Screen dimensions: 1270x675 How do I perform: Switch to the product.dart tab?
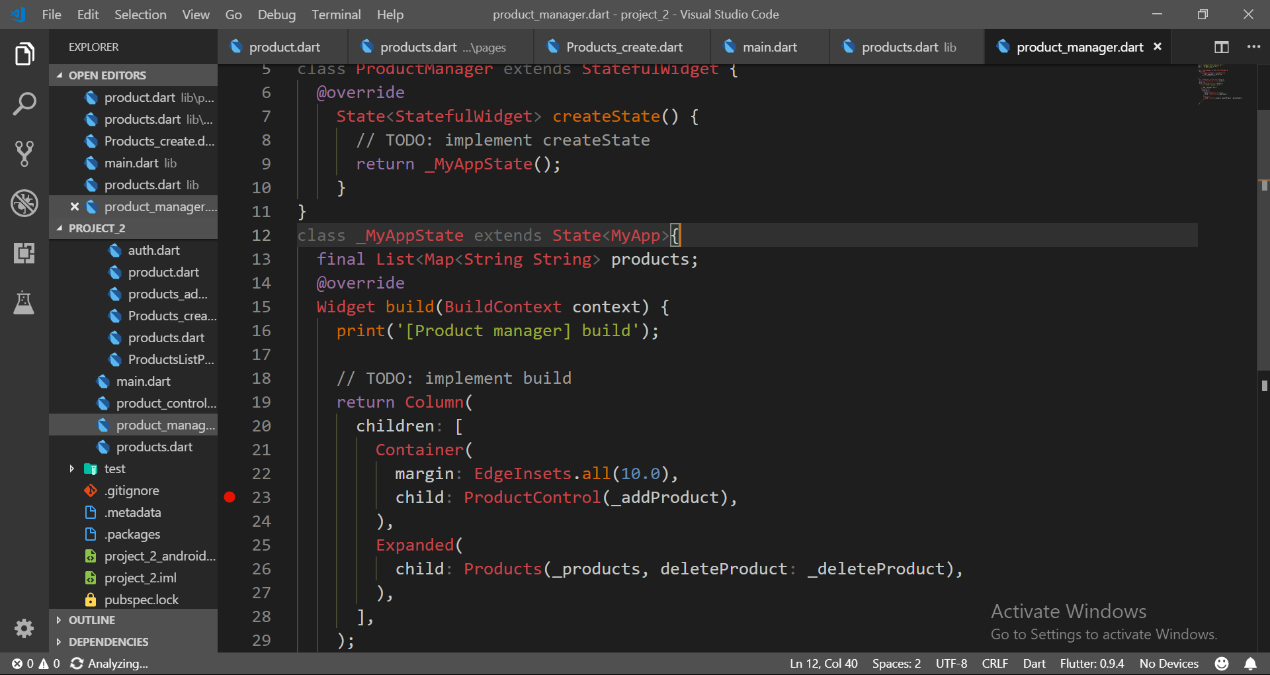(x=282, y=47)
